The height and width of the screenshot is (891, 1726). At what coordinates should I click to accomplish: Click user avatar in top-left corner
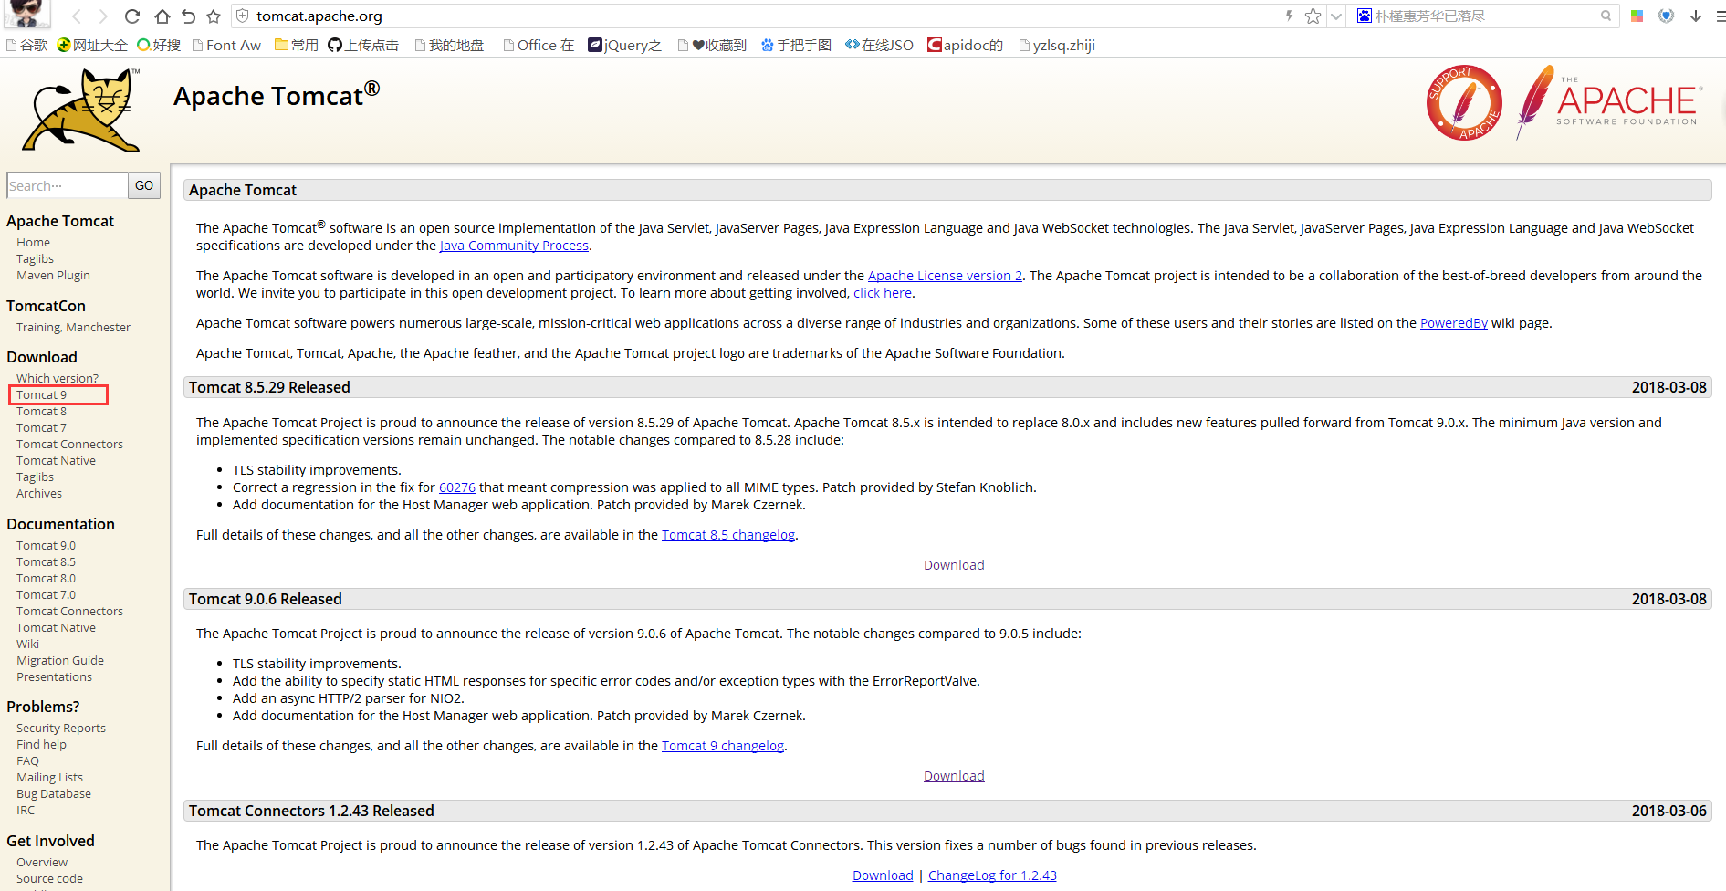(27, 14)
